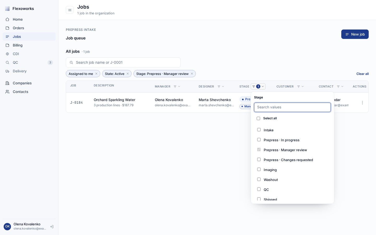Click the user email at the sidebar bottom
Image resolution: width=376 pixels, height=235 pixels.
(30, 228)
